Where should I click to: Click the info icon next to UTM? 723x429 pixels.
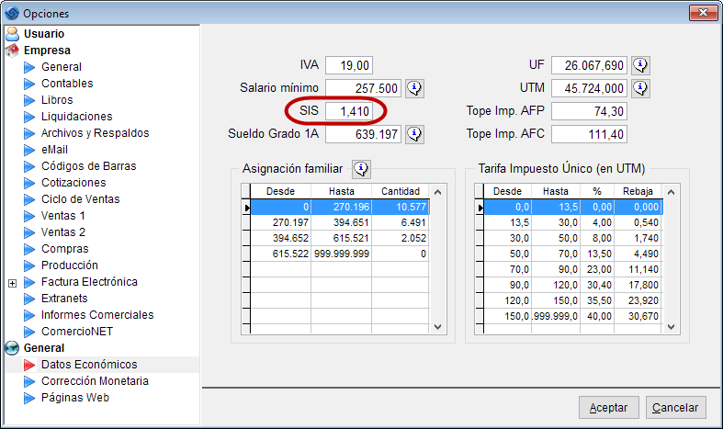[641, 87]
